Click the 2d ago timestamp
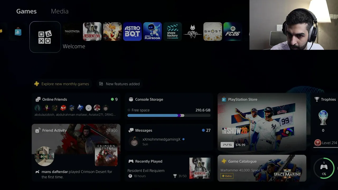338x190 pixels. pyautogui.click(x=112, y=130)
